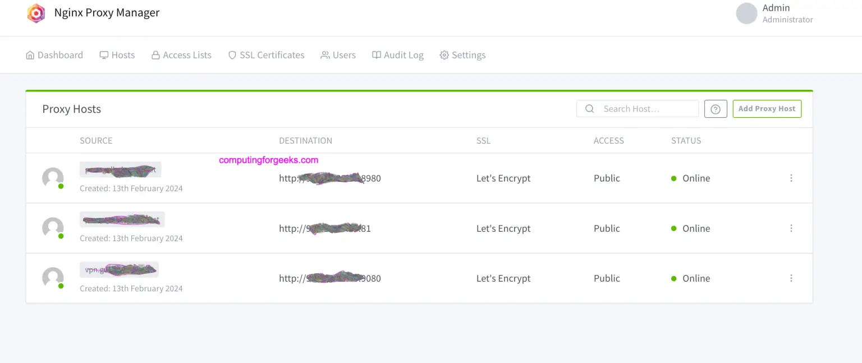Click the first proxy host avatar
This screenshot has height=363, width=862.
coord(53,178)
